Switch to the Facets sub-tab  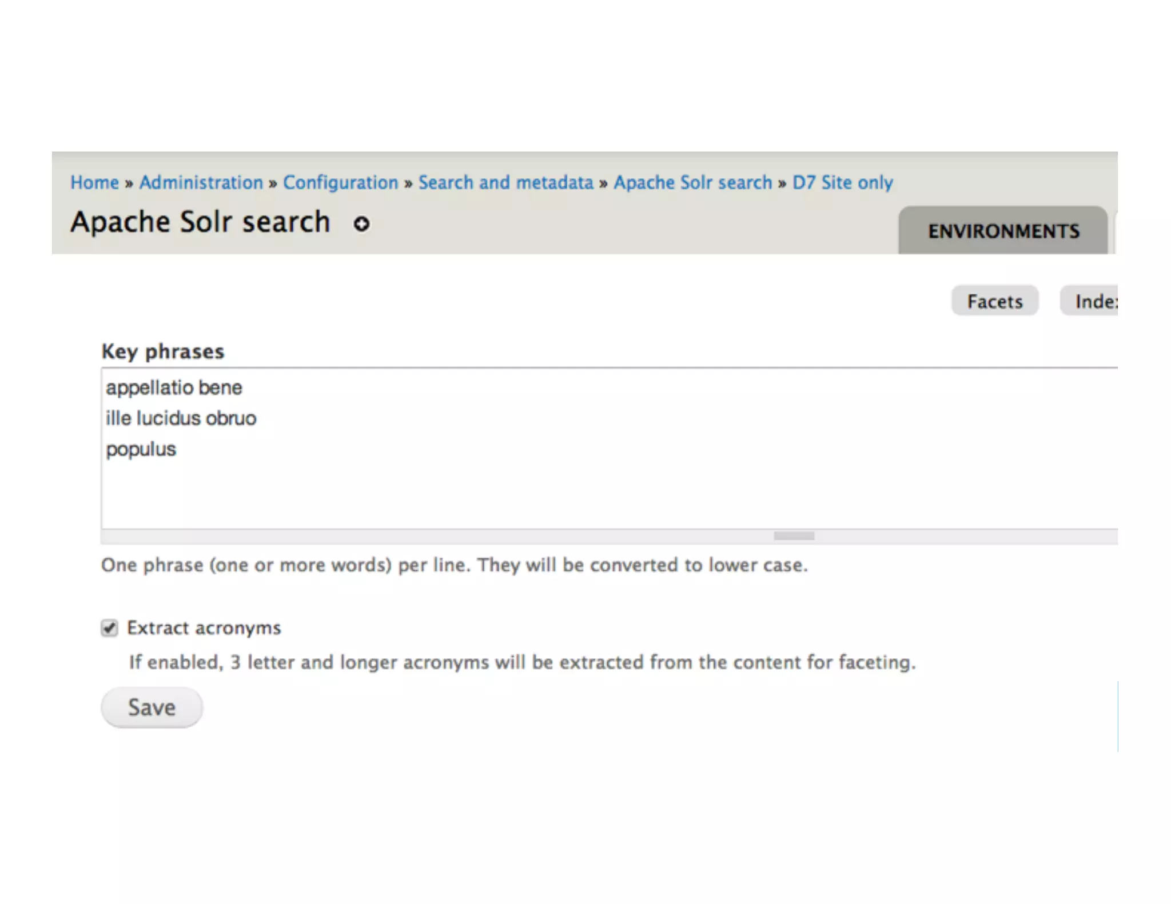[x=994, y=301]
